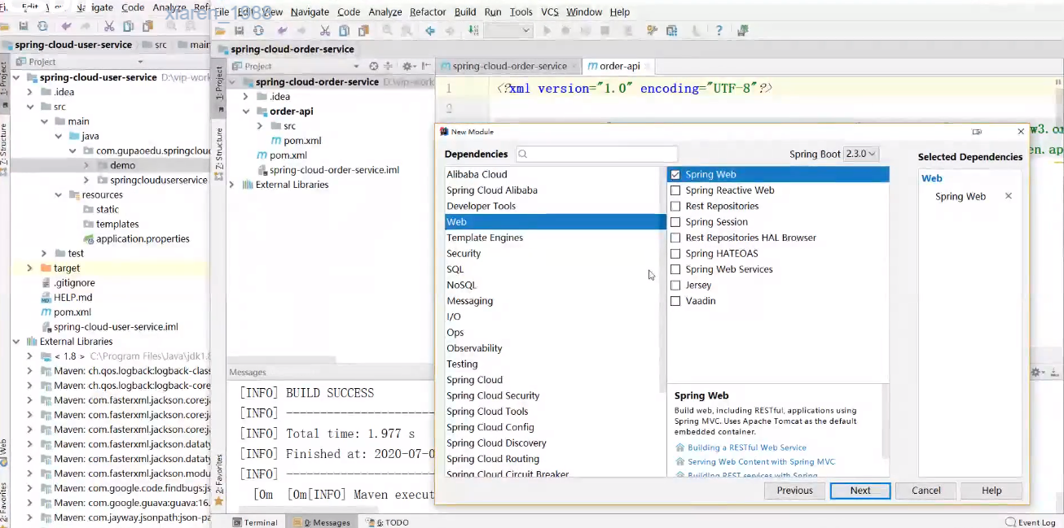
Task: Open the TODO tool window tab
Action: 388,522
